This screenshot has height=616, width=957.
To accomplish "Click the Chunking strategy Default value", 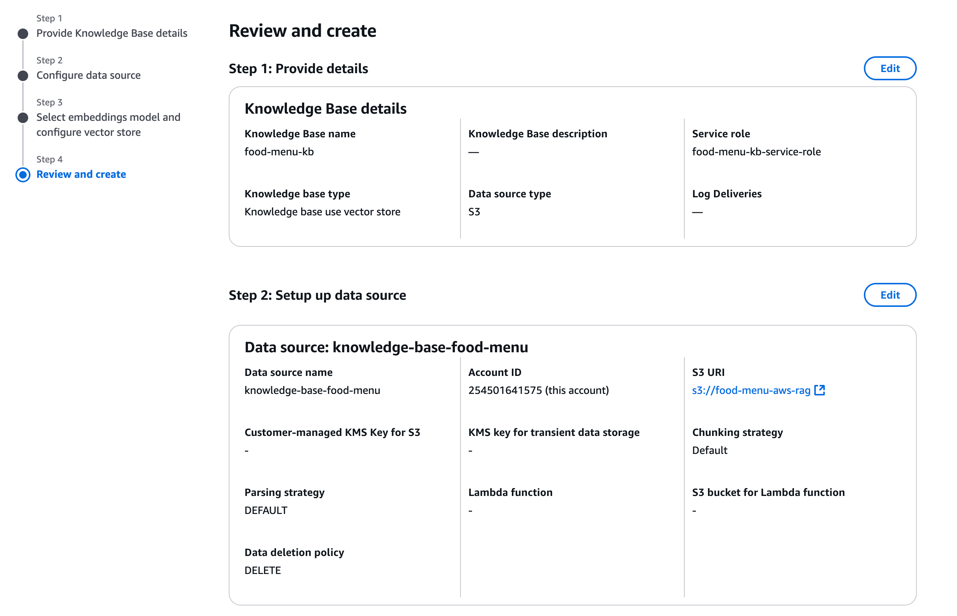I will pyautogui.click(x=709, y=451).
